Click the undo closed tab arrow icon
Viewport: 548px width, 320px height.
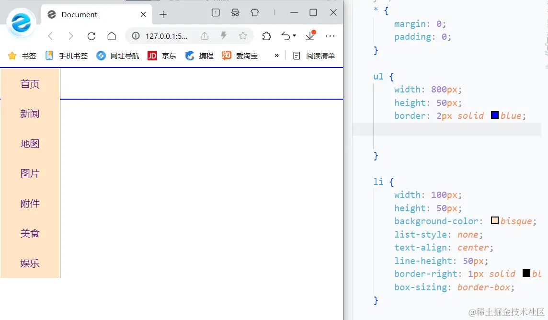tap(285, 36)
